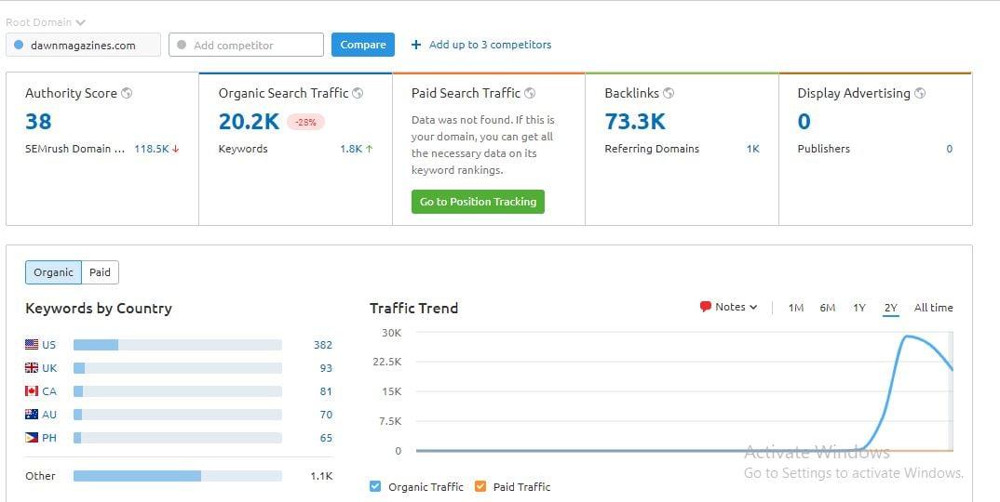Open the Root Domain dropdown

(x=46, y=22)
